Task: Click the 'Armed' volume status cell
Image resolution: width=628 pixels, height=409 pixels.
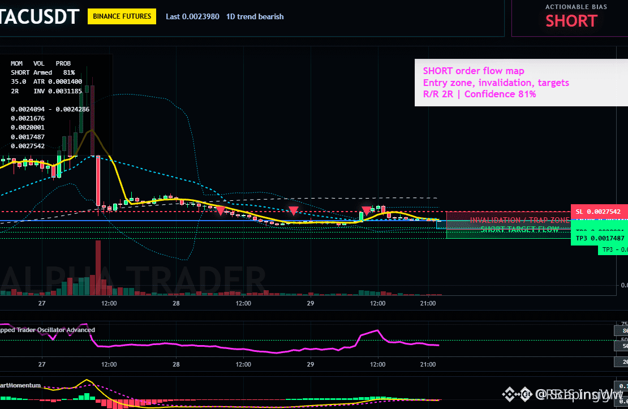Action: pos(42,72)
